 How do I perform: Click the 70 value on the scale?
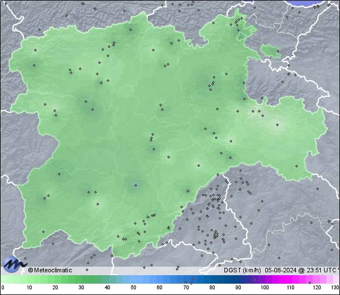pyautogui.click(x=186, y=288)
